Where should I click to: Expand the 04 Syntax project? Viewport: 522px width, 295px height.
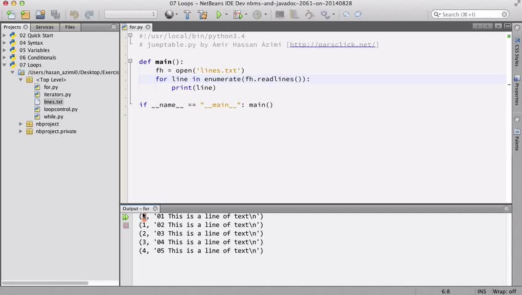4,42
